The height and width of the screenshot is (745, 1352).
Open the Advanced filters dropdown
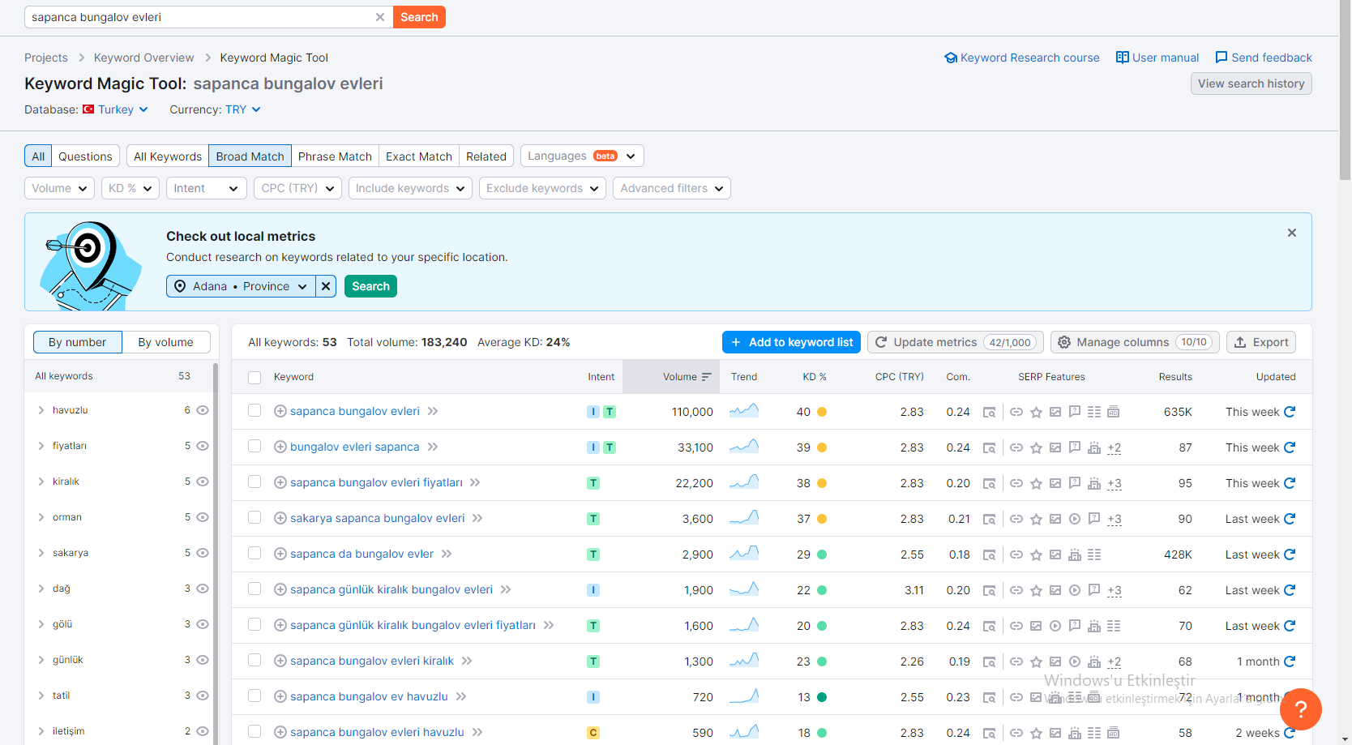tap(672, 188)
